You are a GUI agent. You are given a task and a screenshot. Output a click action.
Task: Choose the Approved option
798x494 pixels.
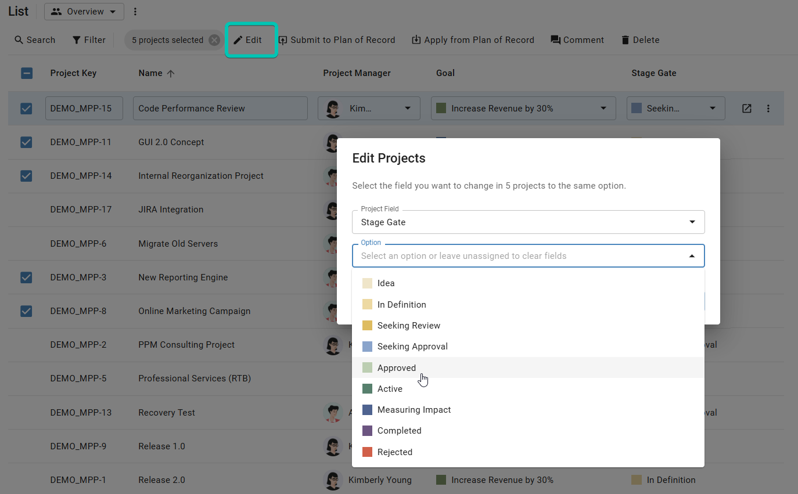coord(528,368)
